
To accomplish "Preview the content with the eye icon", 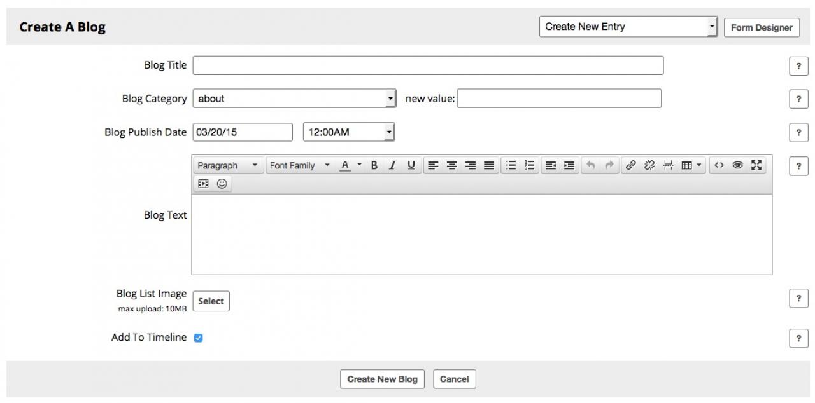I will tap(737, 165).
